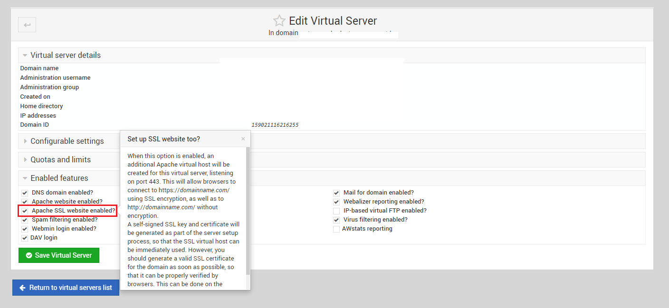Click the back arrow icon at top left

[27, 24]
